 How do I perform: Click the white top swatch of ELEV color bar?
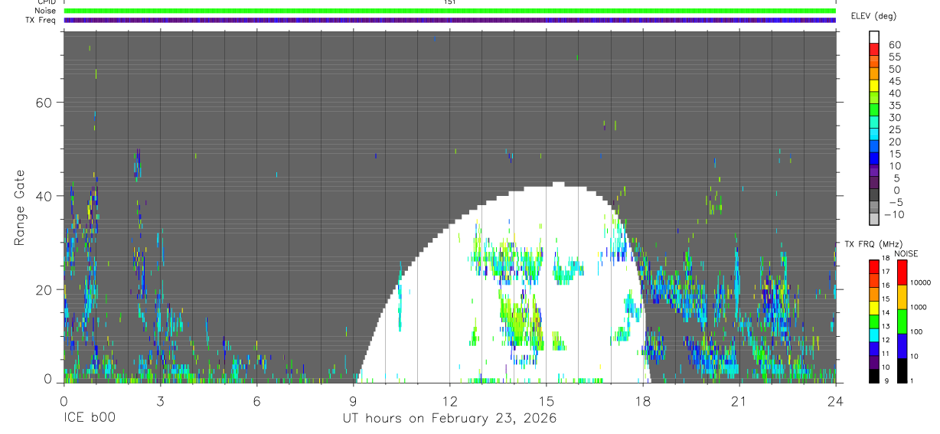point(874,38)
